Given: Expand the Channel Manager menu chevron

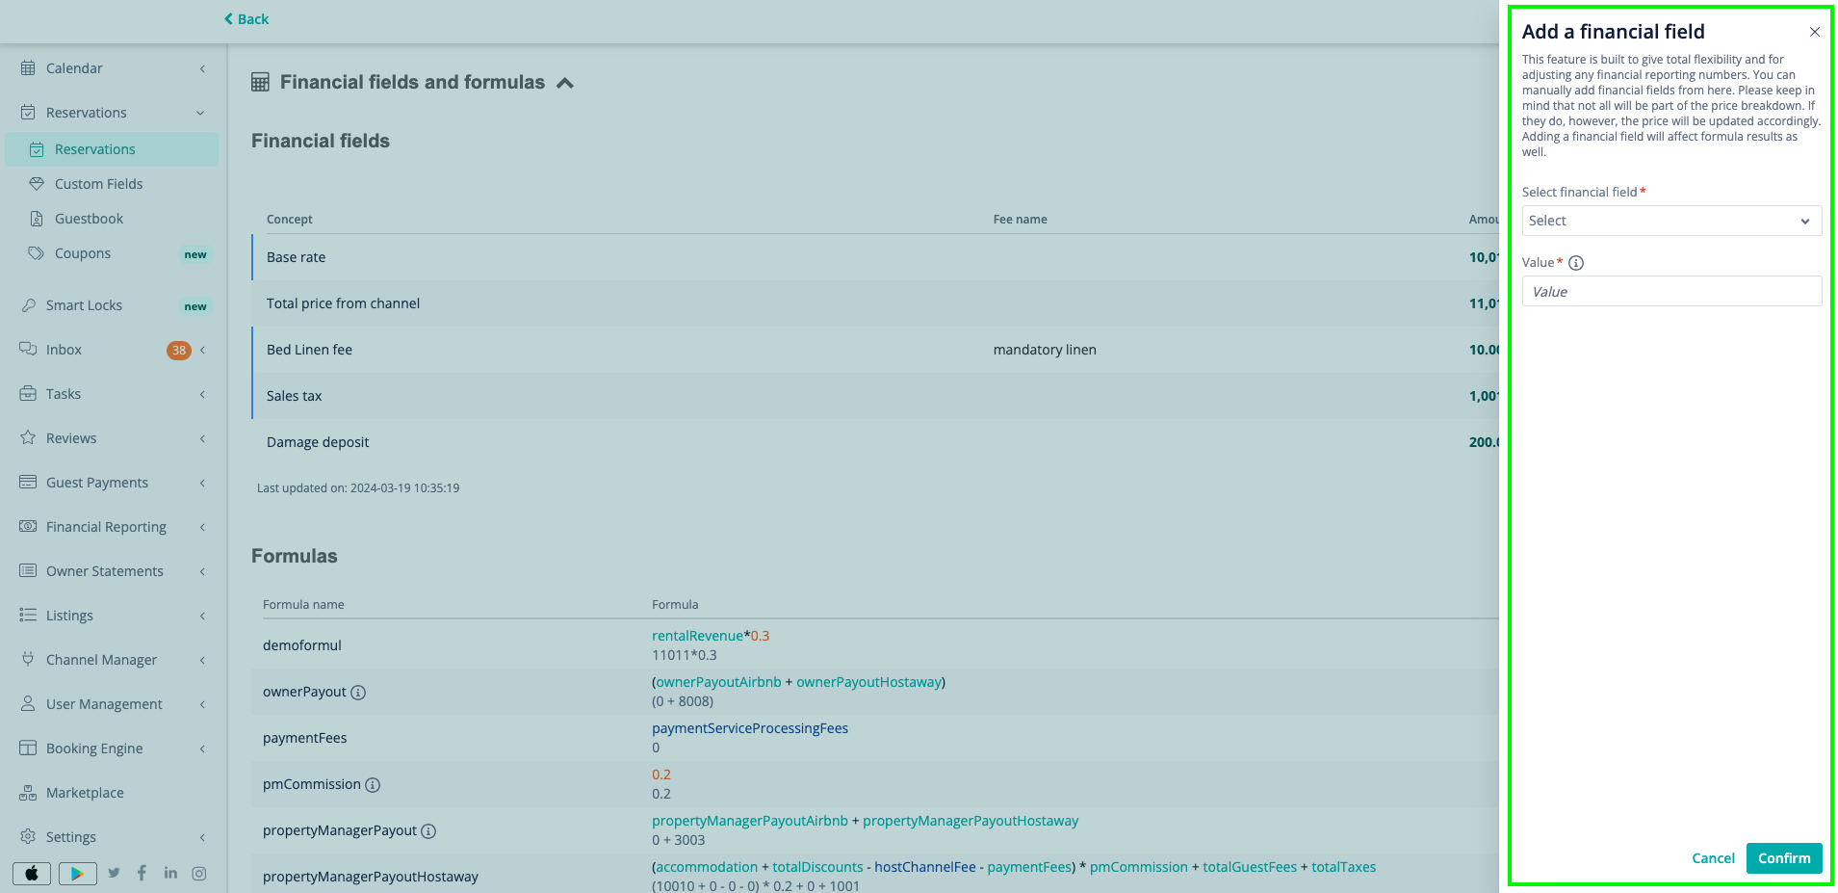Looking at the screenshot, I should pos(202,660).
